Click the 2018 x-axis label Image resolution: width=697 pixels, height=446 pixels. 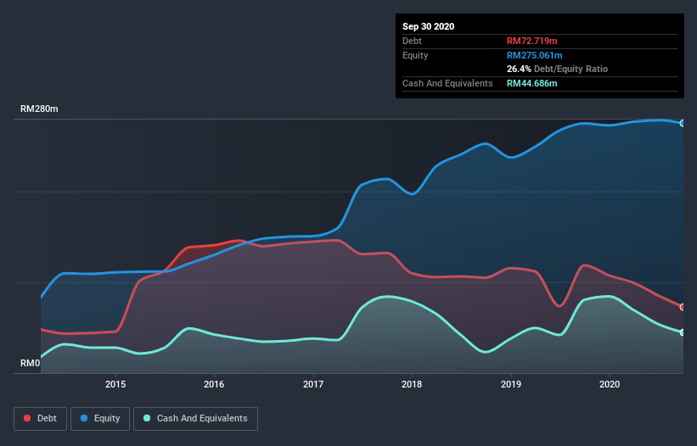pyautogui.click(x=412, y=384)
